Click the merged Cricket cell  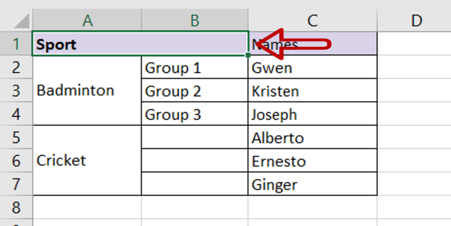click(x=87, y=161)
